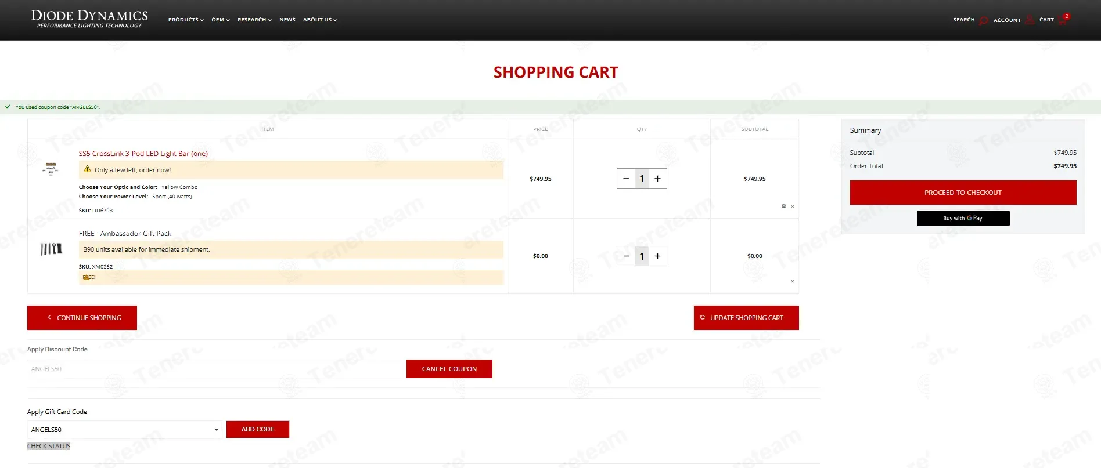This screenshot has width=1101, height=468.
Task: Click Proceed to Checkout
Action: 963,193
